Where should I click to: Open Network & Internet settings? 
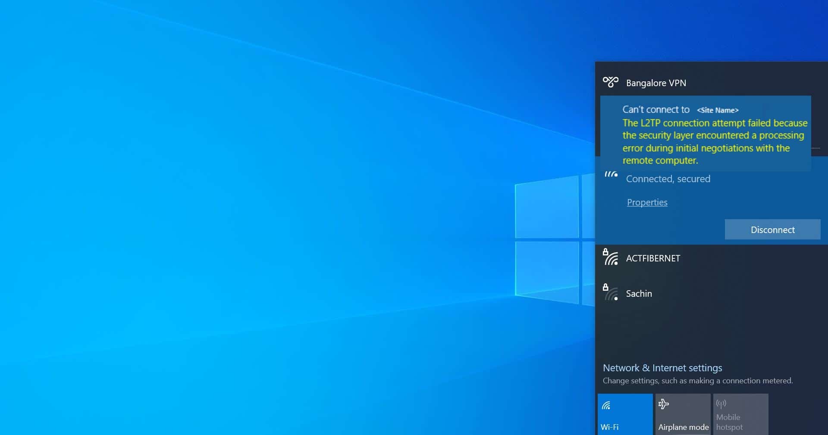coord(662,368)
